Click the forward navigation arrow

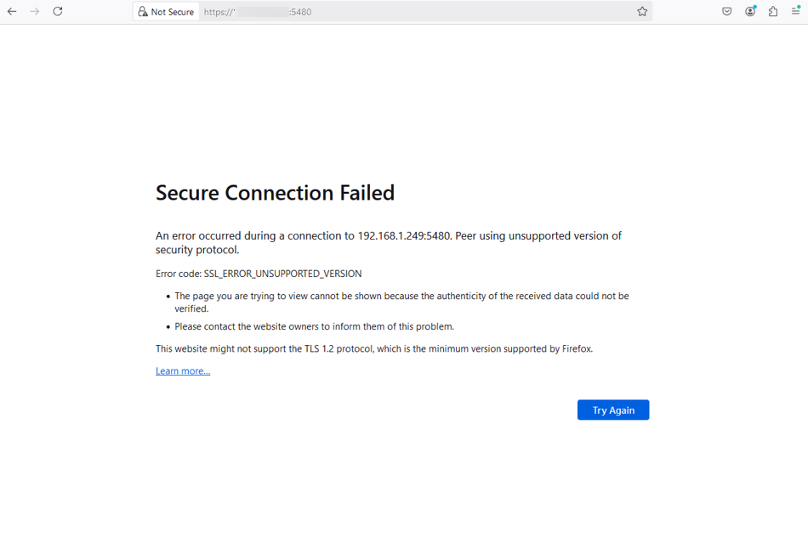click(35, 12)
